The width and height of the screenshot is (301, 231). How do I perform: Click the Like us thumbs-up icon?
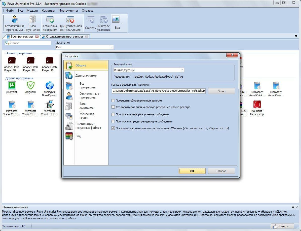[x=275, y=226]
